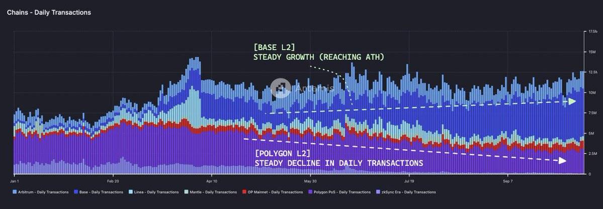Toggle Linea Daily Transactions legend entry
This screenshot has height=209, width=603.
click(154, 192)
